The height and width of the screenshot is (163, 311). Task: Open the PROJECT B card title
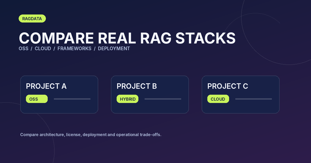point(137,86)
